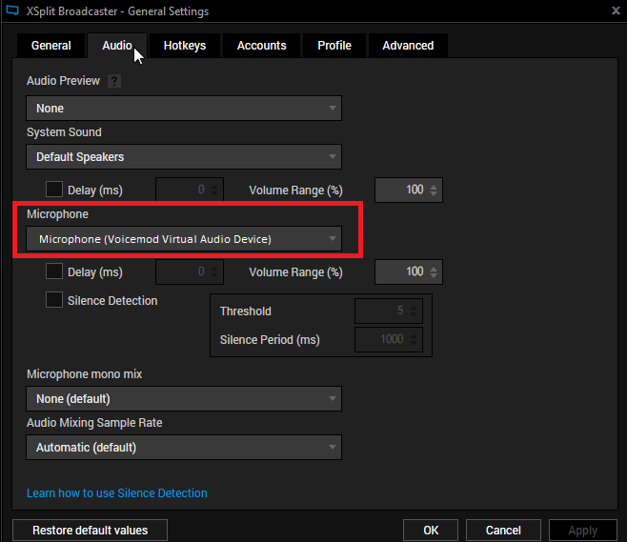
Task: Open the Advanced tab
Action: [x=408, y=46]
